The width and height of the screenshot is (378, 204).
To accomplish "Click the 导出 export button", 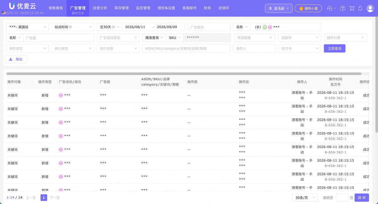I will [16, 59].
